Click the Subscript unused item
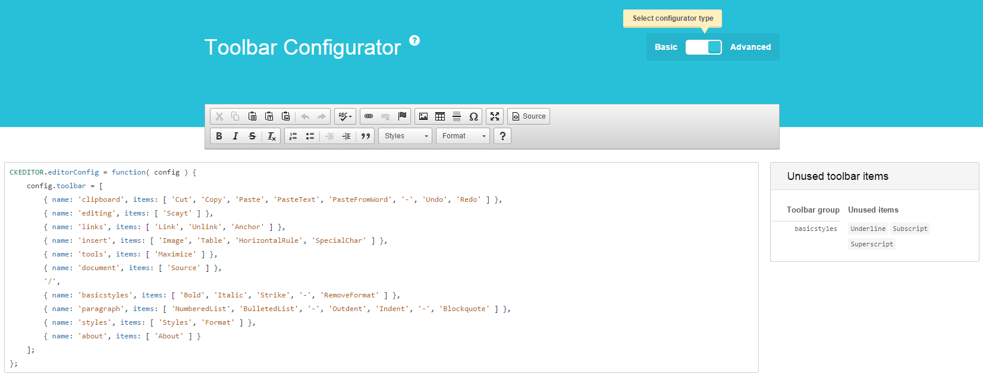This screenshot has width=983, height=377. [x=910, y=229]
